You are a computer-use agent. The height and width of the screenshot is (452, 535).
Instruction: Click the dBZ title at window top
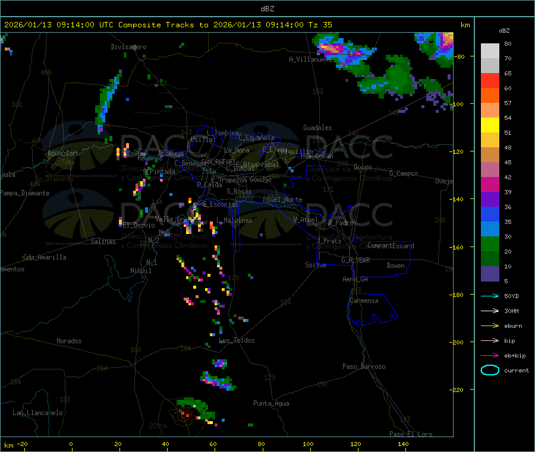[x=267, y=9]
